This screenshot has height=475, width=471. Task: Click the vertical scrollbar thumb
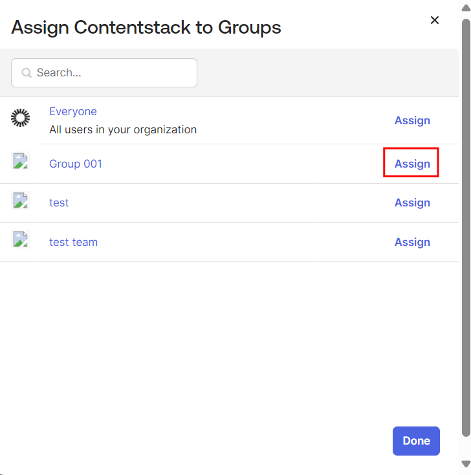tap(466, 228)
